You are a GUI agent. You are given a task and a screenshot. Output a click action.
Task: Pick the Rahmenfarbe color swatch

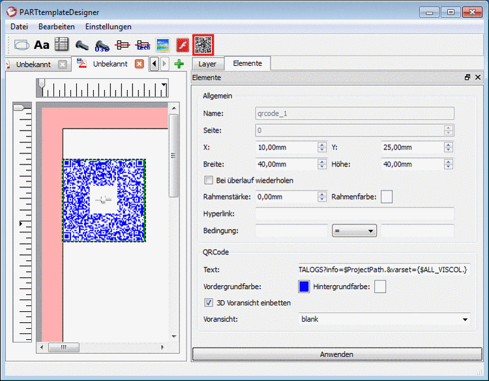(387, 197)
